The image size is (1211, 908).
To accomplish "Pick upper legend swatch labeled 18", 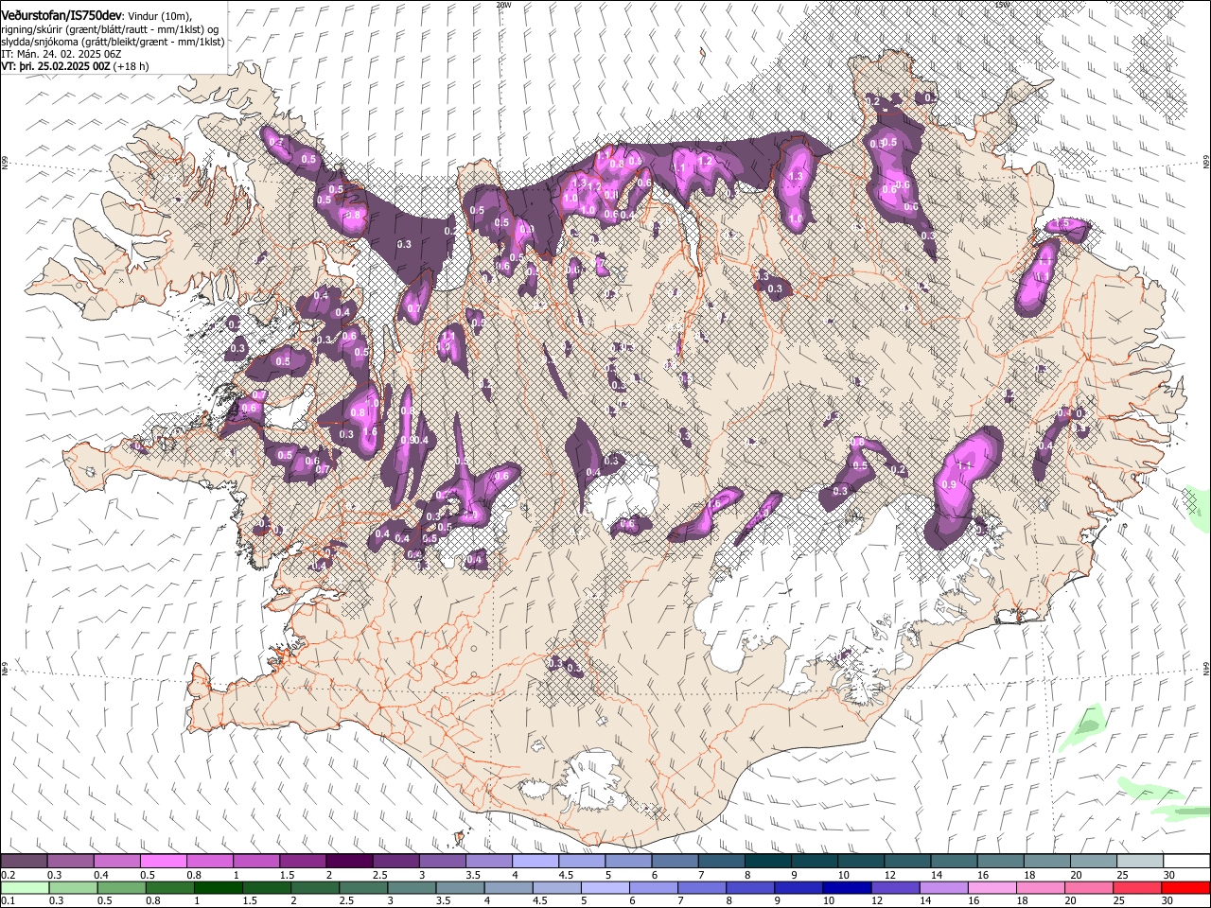I will (x=1047, y=861).
